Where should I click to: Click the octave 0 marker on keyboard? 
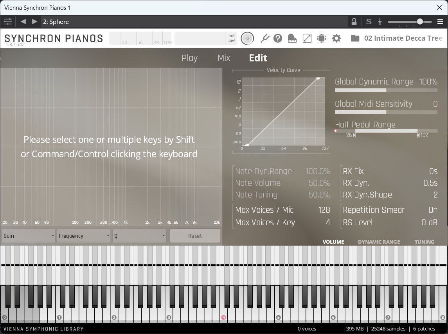click(4, 318)
